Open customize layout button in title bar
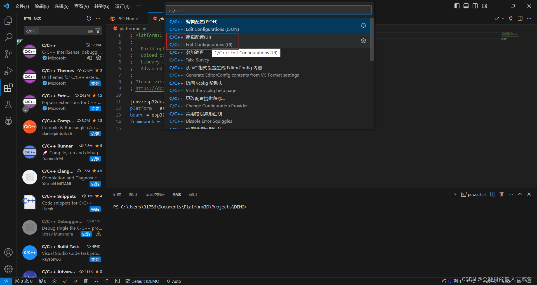 484,6
